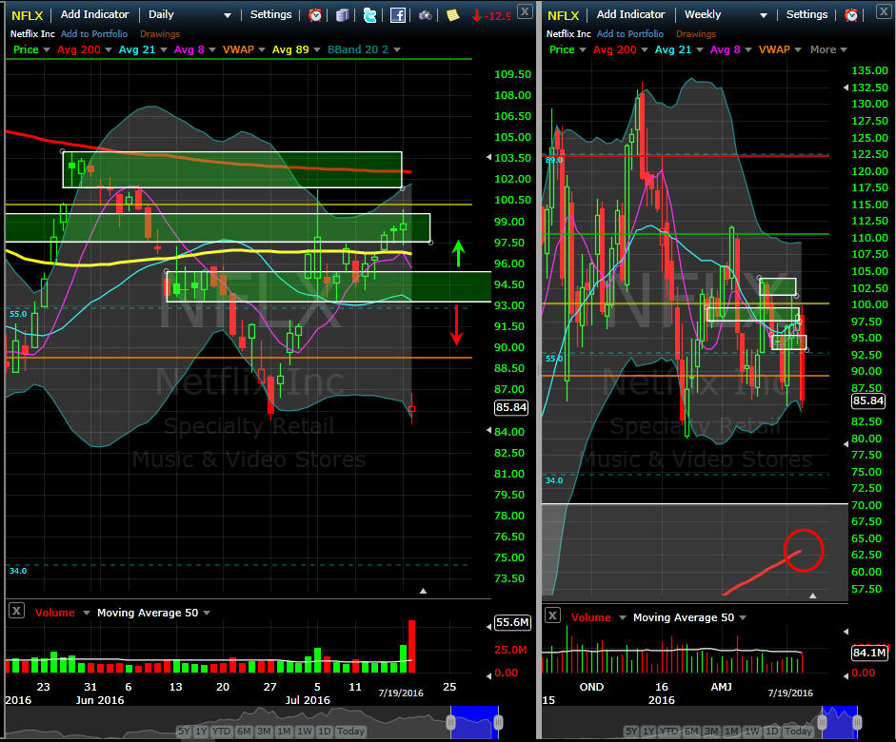This screenshot has width=896, height=742.
Task: Open the yellow sticky note icon
Action: (x=452, y=15)
